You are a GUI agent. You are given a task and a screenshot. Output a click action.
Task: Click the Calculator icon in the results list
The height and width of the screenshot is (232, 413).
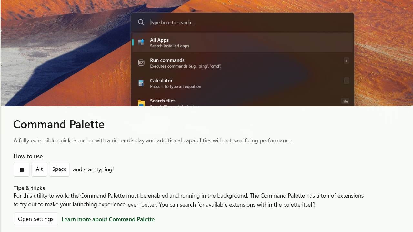[x=141, y=83]
